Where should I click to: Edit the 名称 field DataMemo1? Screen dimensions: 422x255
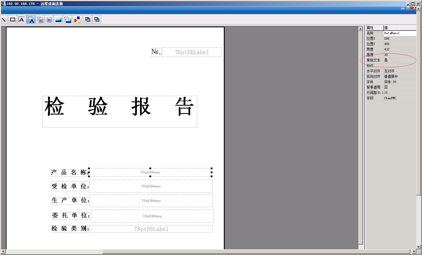(x=399, y=33)
